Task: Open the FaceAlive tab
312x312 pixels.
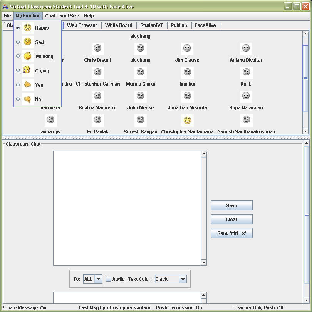Action: (205, 25)
